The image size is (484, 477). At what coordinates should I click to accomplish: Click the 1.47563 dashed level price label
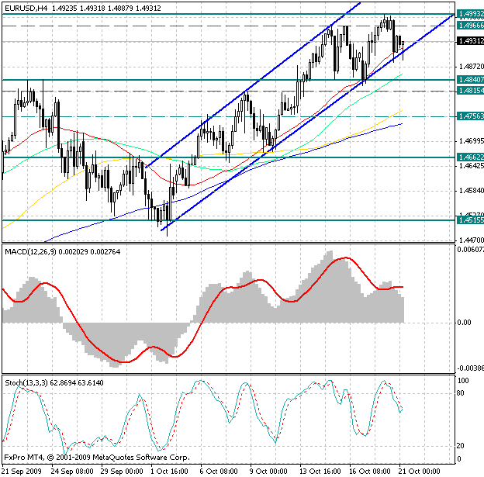pos(469,116)
